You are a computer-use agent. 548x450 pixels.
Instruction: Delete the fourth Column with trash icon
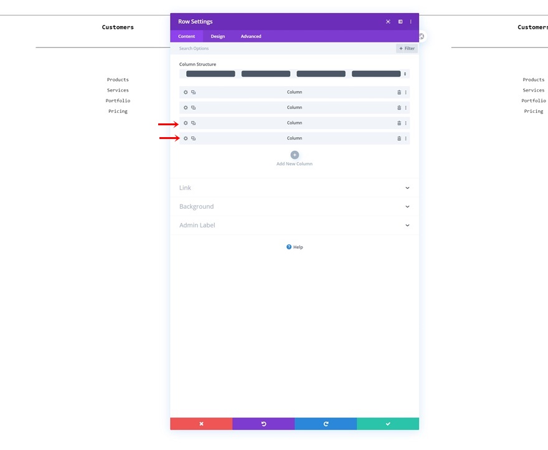pos(399,138)
